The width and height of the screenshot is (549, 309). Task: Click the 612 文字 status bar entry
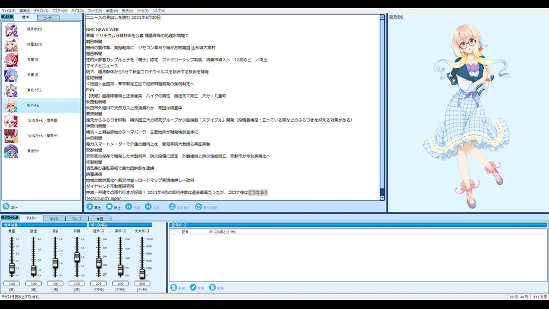(x=540, y=297)
